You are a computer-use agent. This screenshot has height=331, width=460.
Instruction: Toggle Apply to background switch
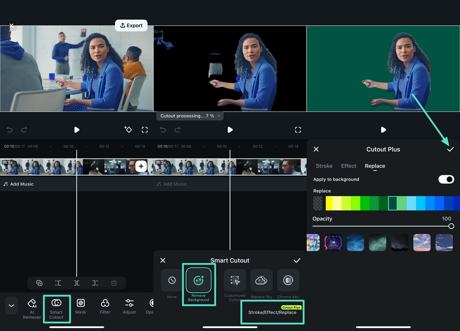[446, 179]
